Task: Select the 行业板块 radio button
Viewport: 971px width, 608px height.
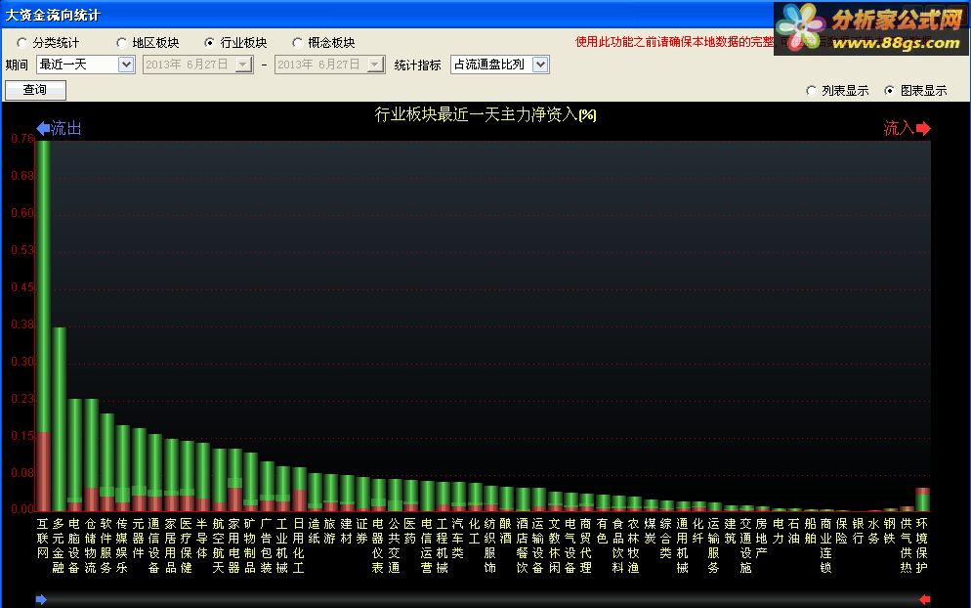Action: [209, 43]
